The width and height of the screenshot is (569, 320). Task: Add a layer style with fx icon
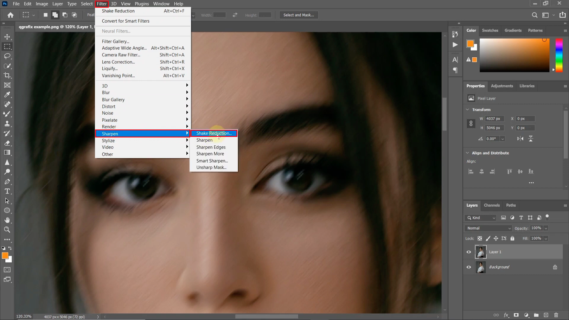pos(506,315)
